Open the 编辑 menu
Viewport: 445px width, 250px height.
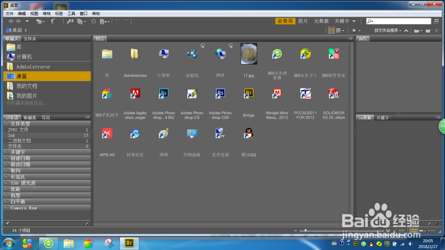pyautogui.click(x=21, y=13)
